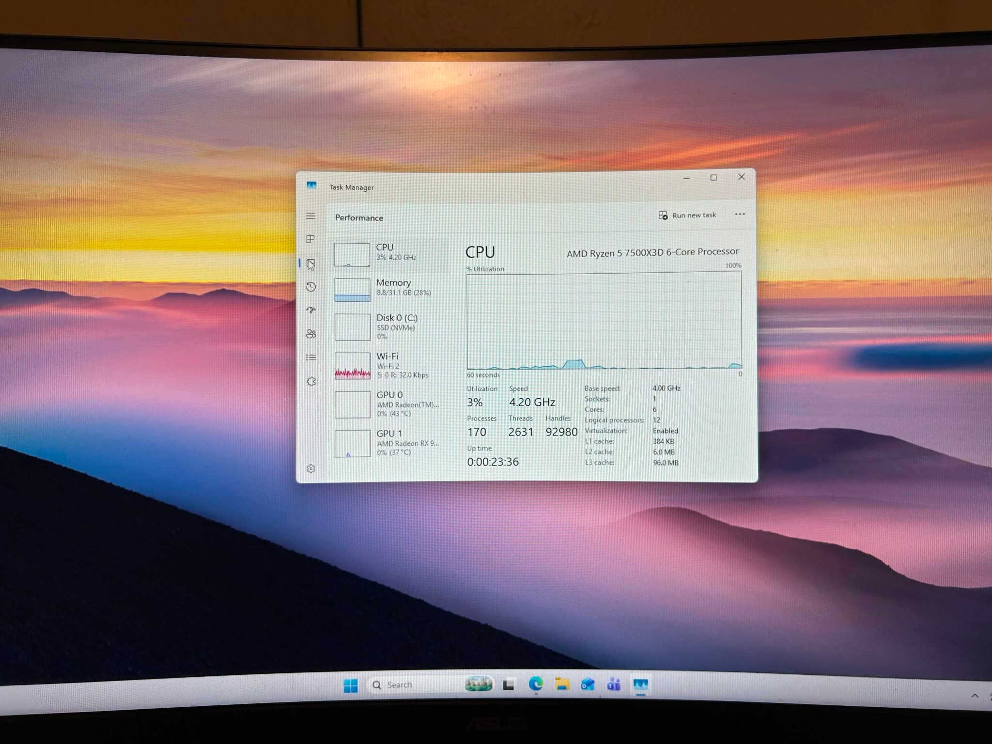The height and width of the screenshot is (744, 992).
Task: Click the Base speed 4.00 GHz value
Action: click(x=666, y=388)
